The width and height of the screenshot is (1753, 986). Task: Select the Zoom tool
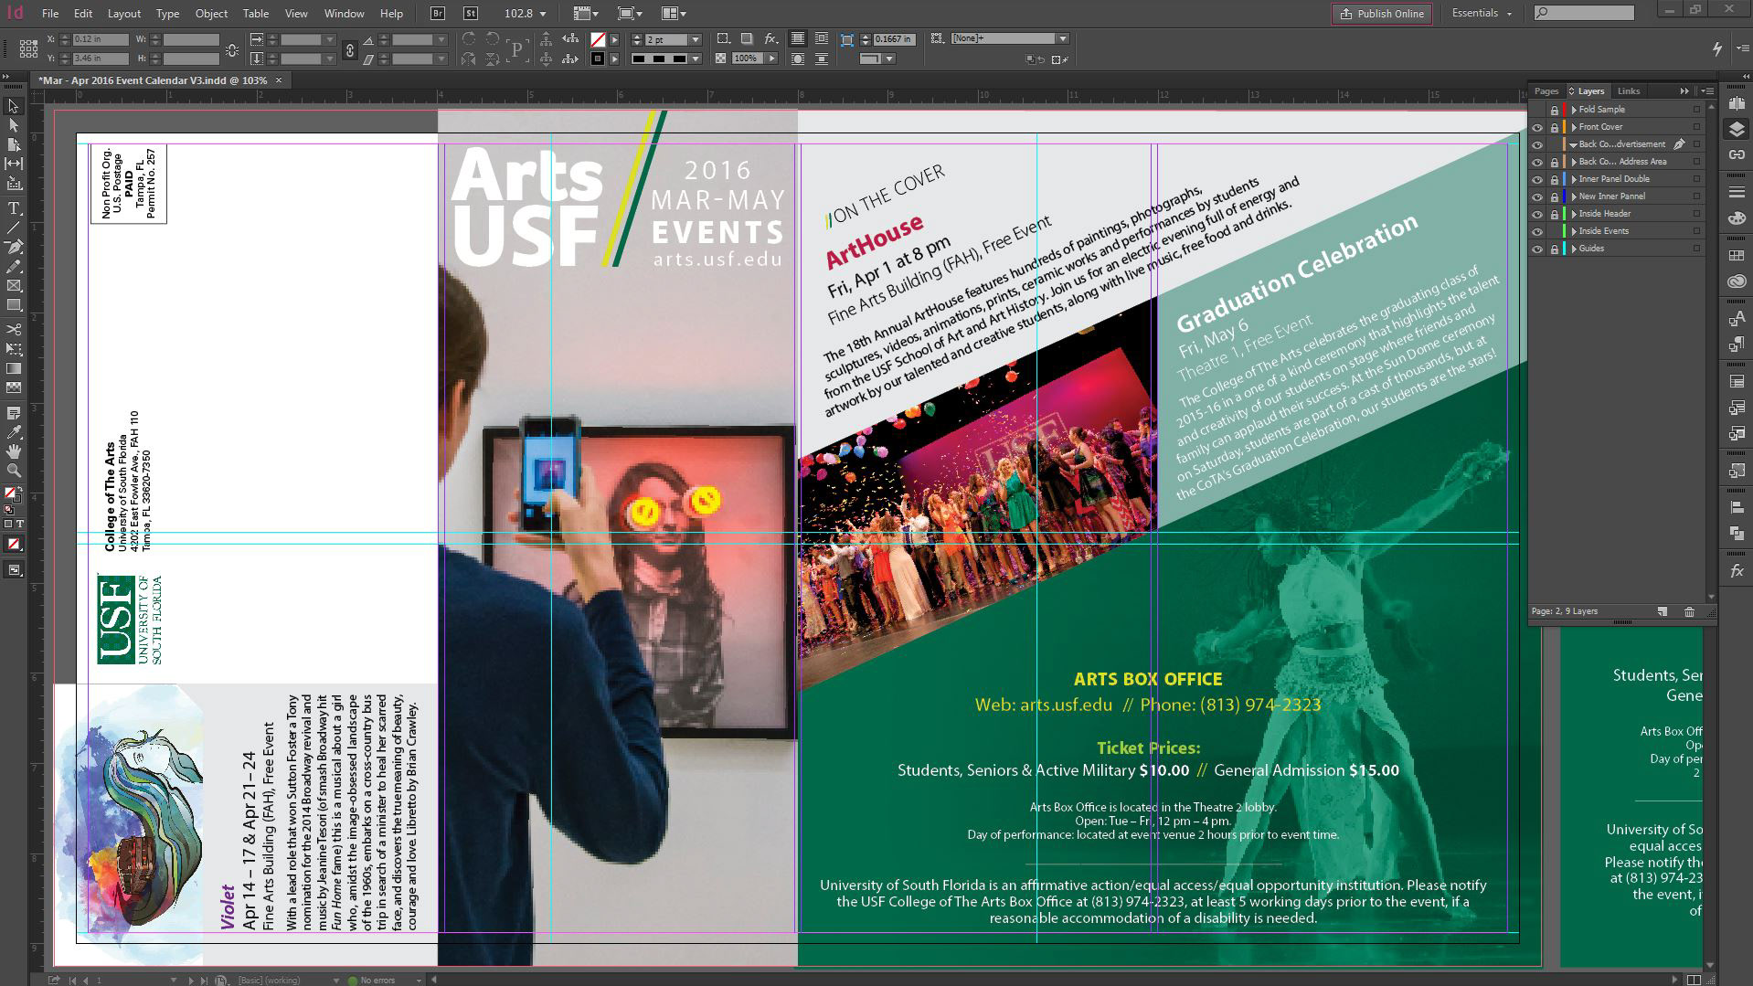[13, 471]
